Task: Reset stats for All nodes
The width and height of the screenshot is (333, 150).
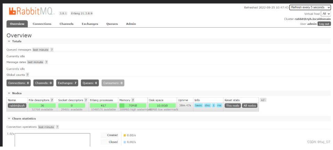Action: pyautogui.click(x=250, y=106)
